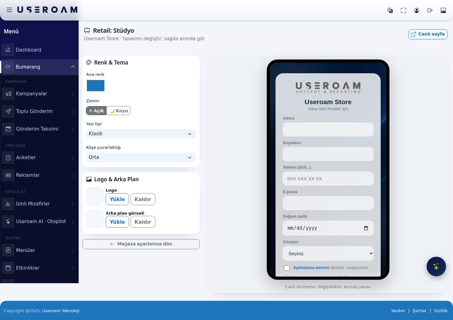Open the Useroam Teknoloji footer link
The height and width of the screenshot is (320, 453).
tap(61, 311)
